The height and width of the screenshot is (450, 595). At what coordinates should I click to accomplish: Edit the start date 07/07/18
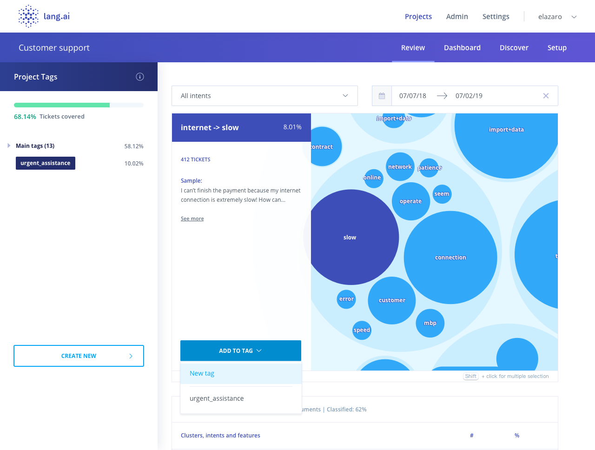[412, 96]
